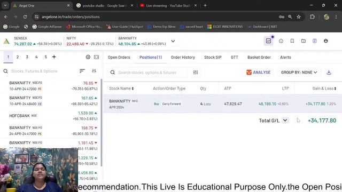Open GROUP BY: NONE dropdown
Viewport: 342px width, 192px height.
(299, 73)
